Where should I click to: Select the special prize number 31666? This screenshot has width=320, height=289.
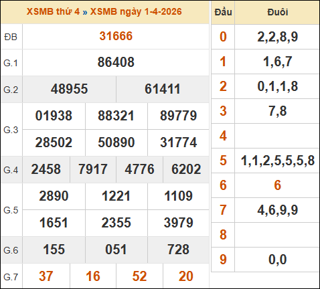(116, 36)
